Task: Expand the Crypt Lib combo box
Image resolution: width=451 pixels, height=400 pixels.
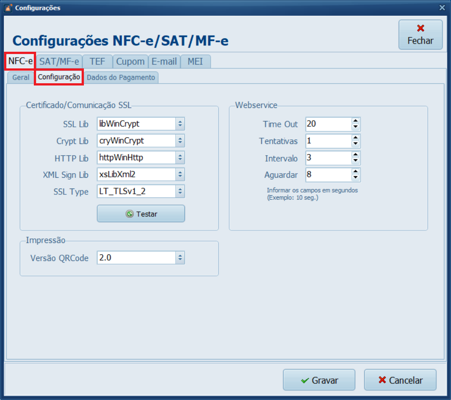Action: click(180, 141)
